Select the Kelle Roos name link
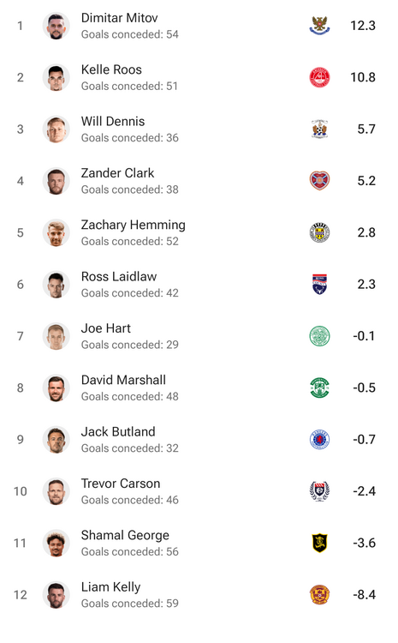Viewport: 398px width, 643px height. pos(111,69)
